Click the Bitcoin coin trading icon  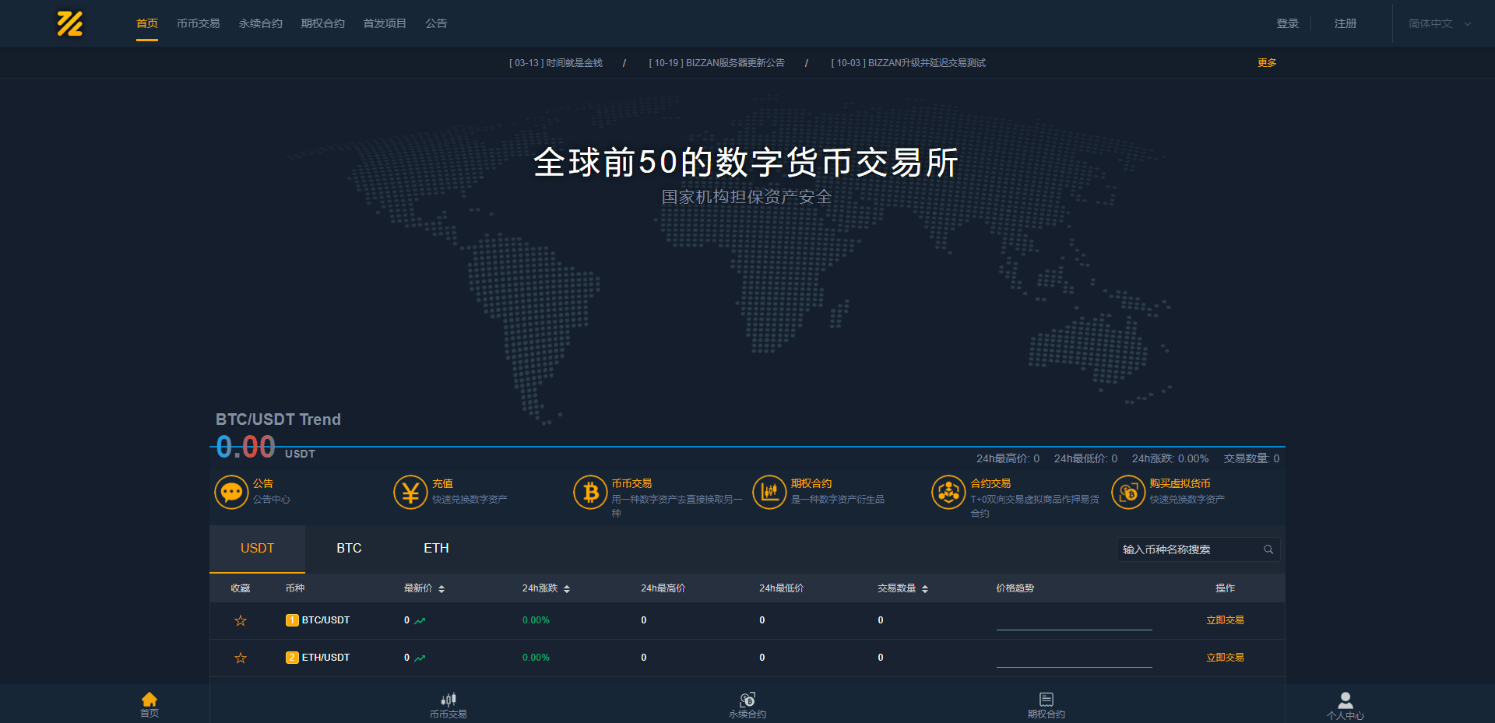(590, 493)
